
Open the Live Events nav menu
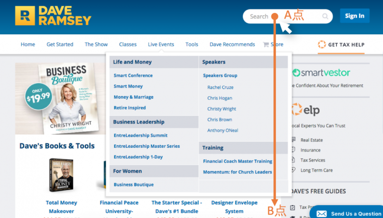tap(161, 44)
